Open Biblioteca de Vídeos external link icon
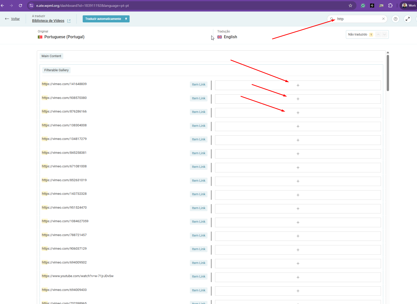Image resolution: width=417 pixels, height=304 pixels. [69, 21]
